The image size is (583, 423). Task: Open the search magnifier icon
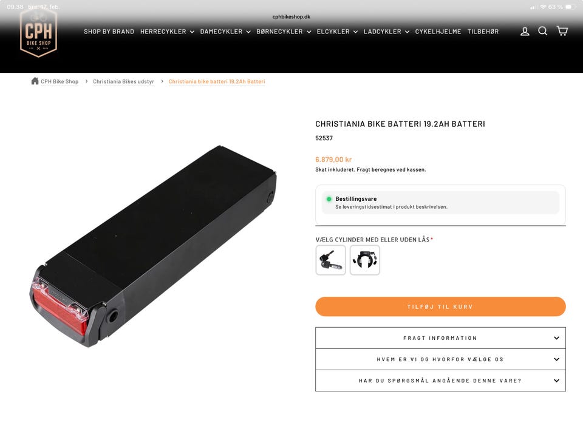[543, 31]
